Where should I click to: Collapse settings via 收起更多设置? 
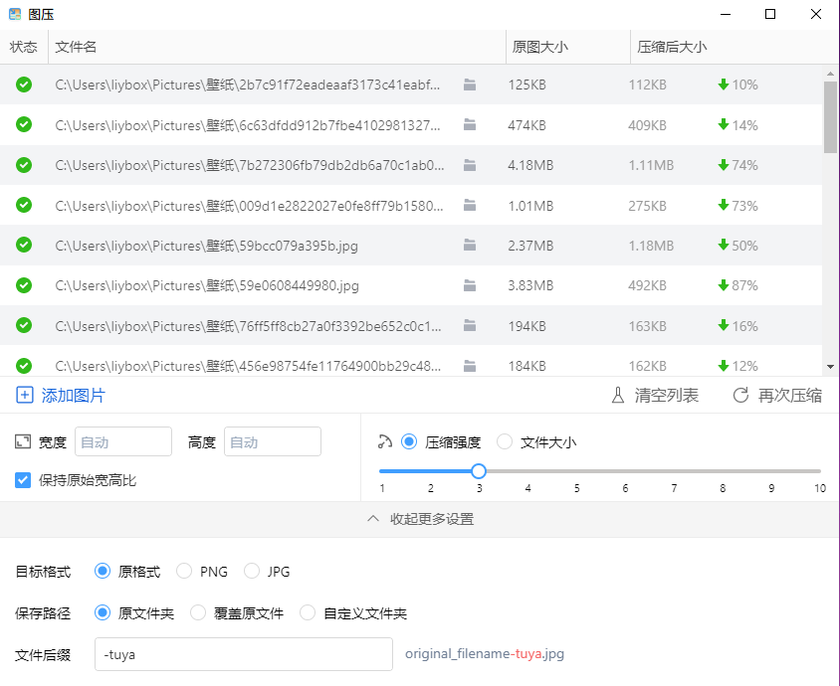420,519
